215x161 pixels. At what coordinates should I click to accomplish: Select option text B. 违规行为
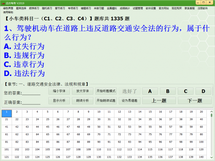[x=24, y=56]
